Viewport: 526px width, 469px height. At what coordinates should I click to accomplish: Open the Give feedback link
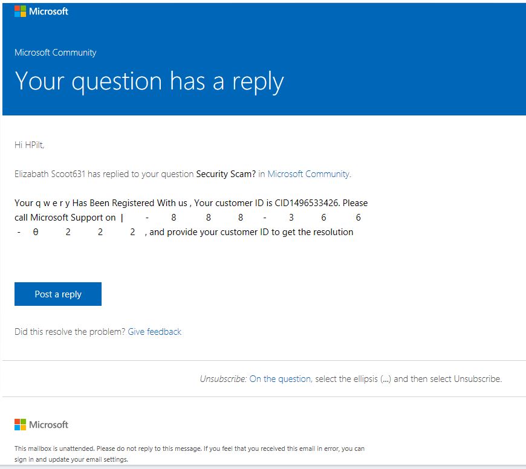154,332
